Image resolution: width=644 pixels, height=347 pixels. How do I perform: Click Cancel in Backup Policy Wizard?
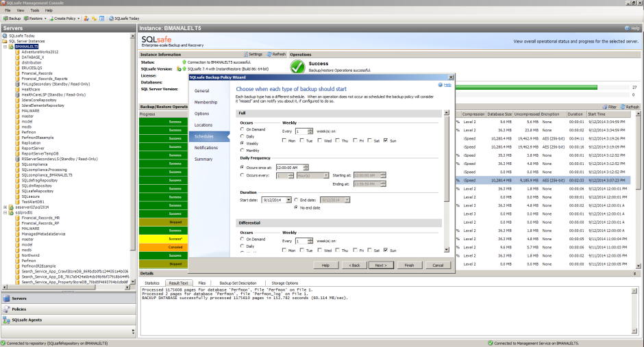(438, 266)
